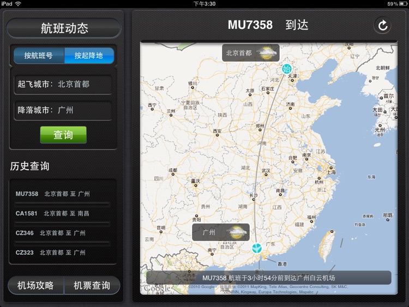Tap the refresh arrow icon
Viewport: 409px width, 307px height.
[383, 25]
